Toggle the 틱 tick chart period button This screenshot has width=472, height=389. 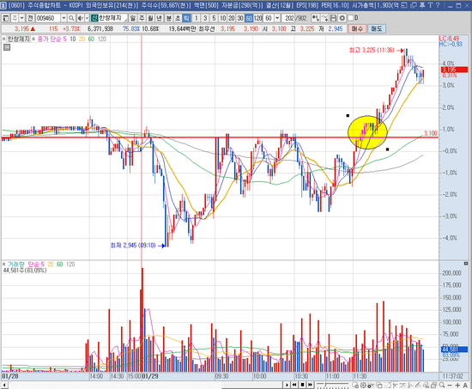(x=186, y=18)
